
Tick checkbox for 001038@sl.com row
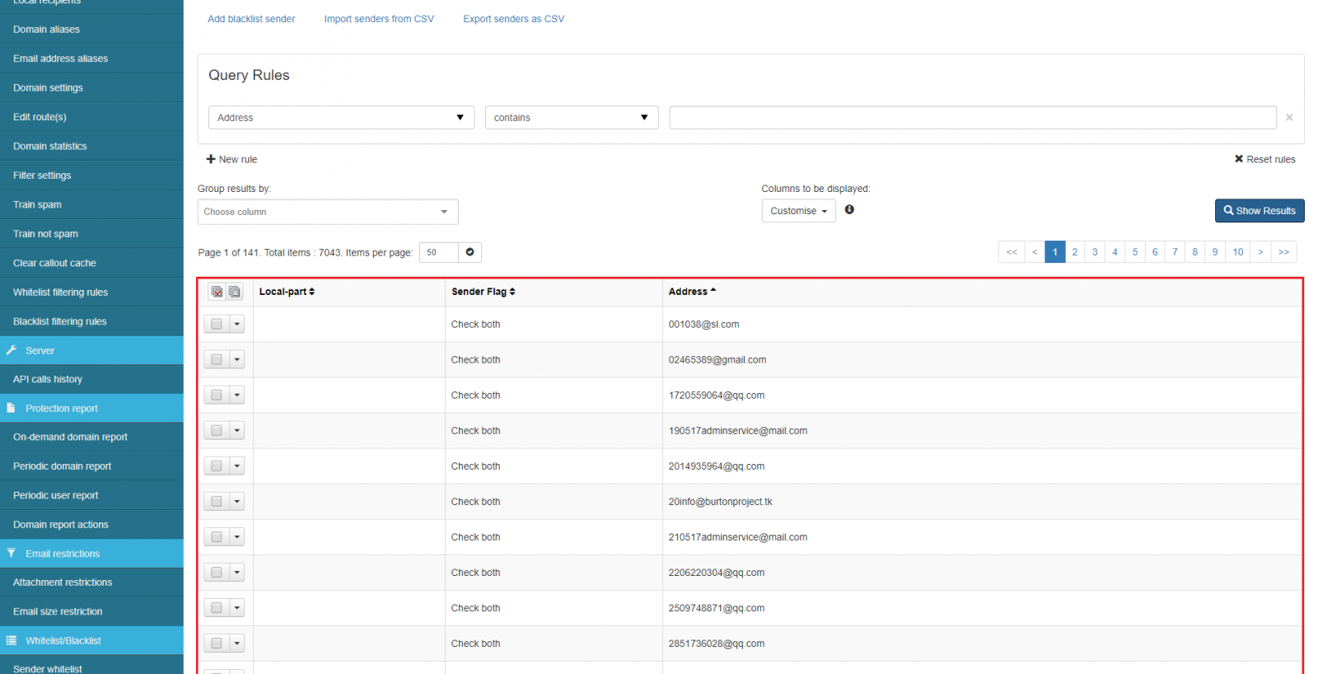pos(217,325)
